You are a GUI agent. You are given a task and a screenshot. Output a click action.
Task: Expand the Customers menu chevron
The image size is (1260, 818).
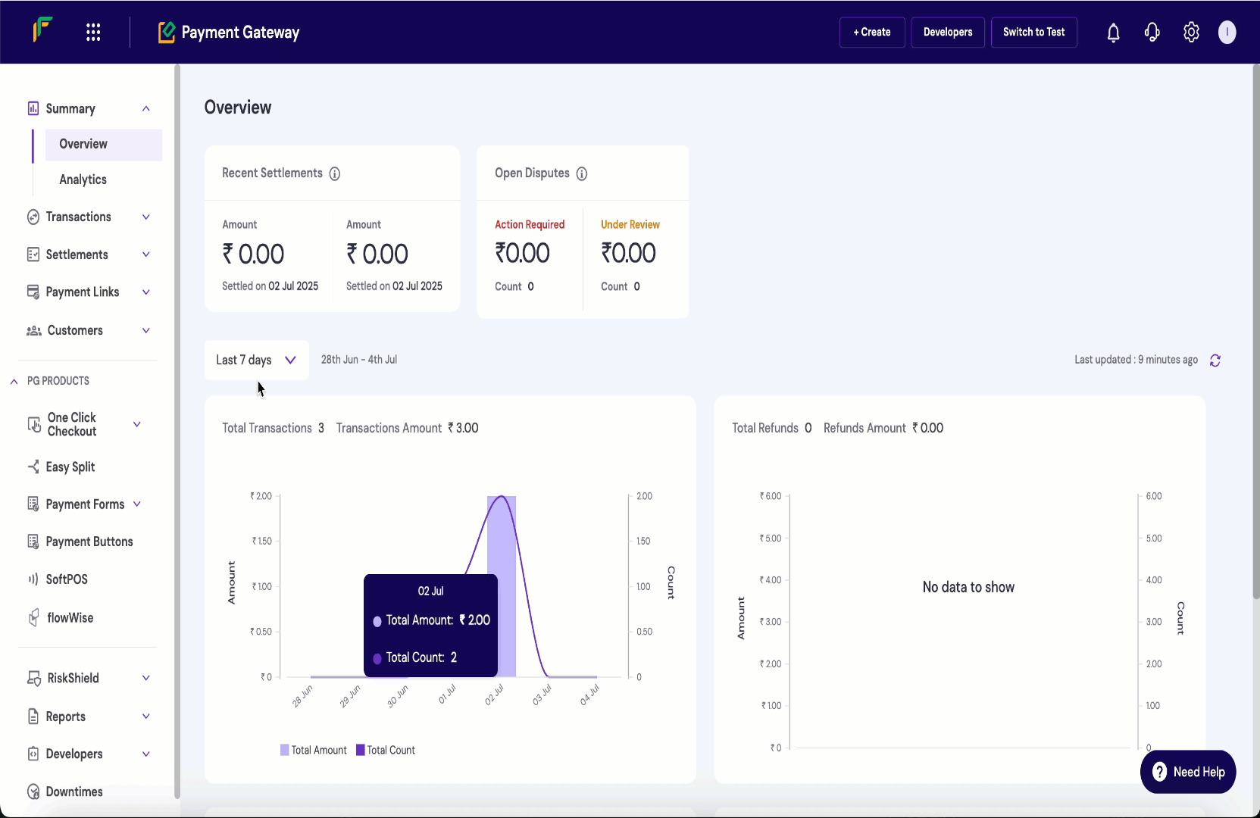(x=145, y=330)
